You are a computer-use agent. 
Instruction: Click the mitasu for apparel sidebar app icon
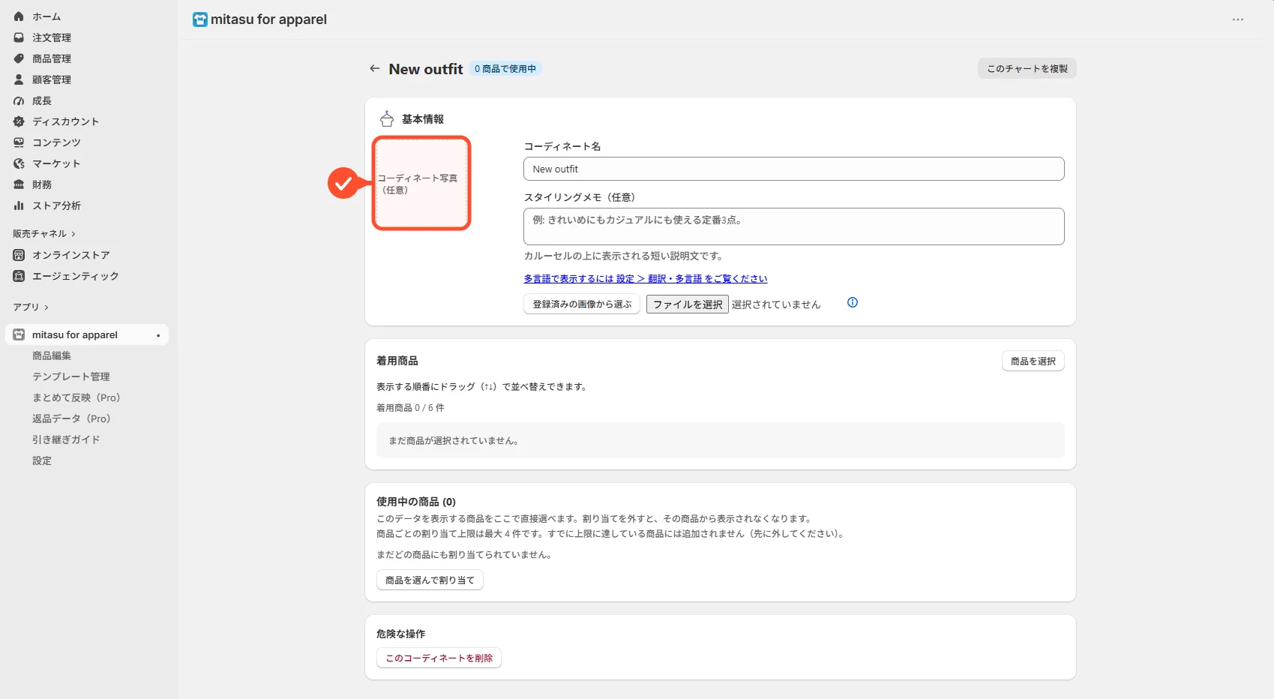19,334
